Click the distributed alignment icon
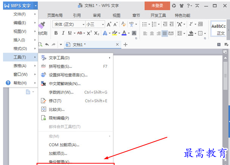This screenshot has width=230, height=165. click(x=171, y=33)
